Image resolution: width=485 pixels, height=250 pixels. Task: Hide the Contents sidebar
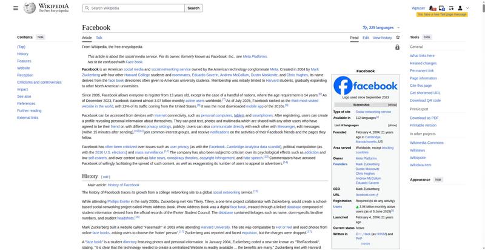point(41,37)
